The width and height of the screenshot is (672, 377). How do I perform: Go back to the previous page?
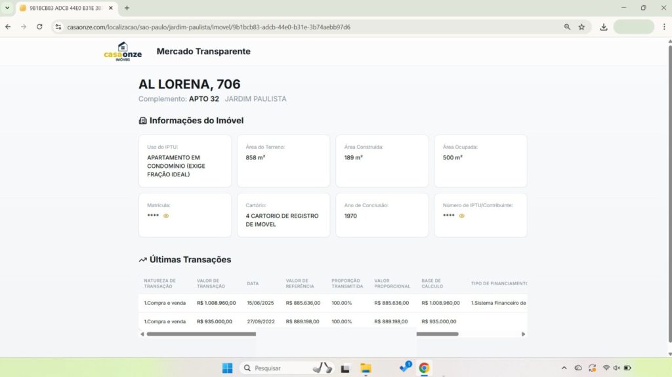[x=8, y=27]
